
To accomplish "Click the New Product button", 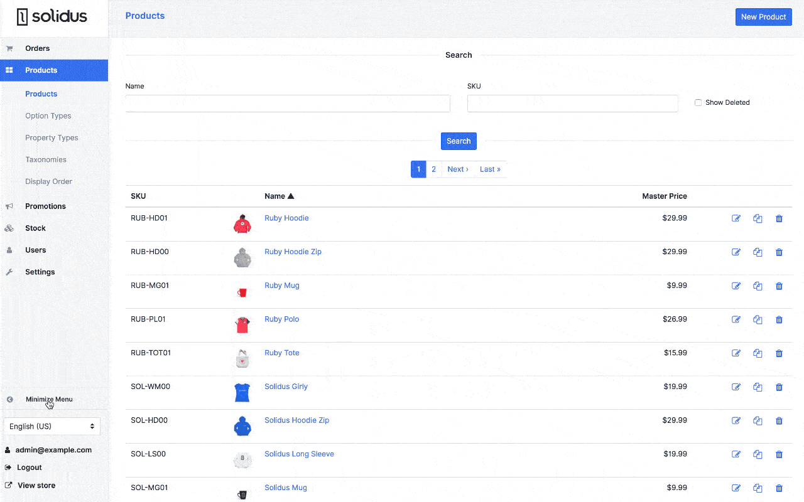I will point(763,17).
